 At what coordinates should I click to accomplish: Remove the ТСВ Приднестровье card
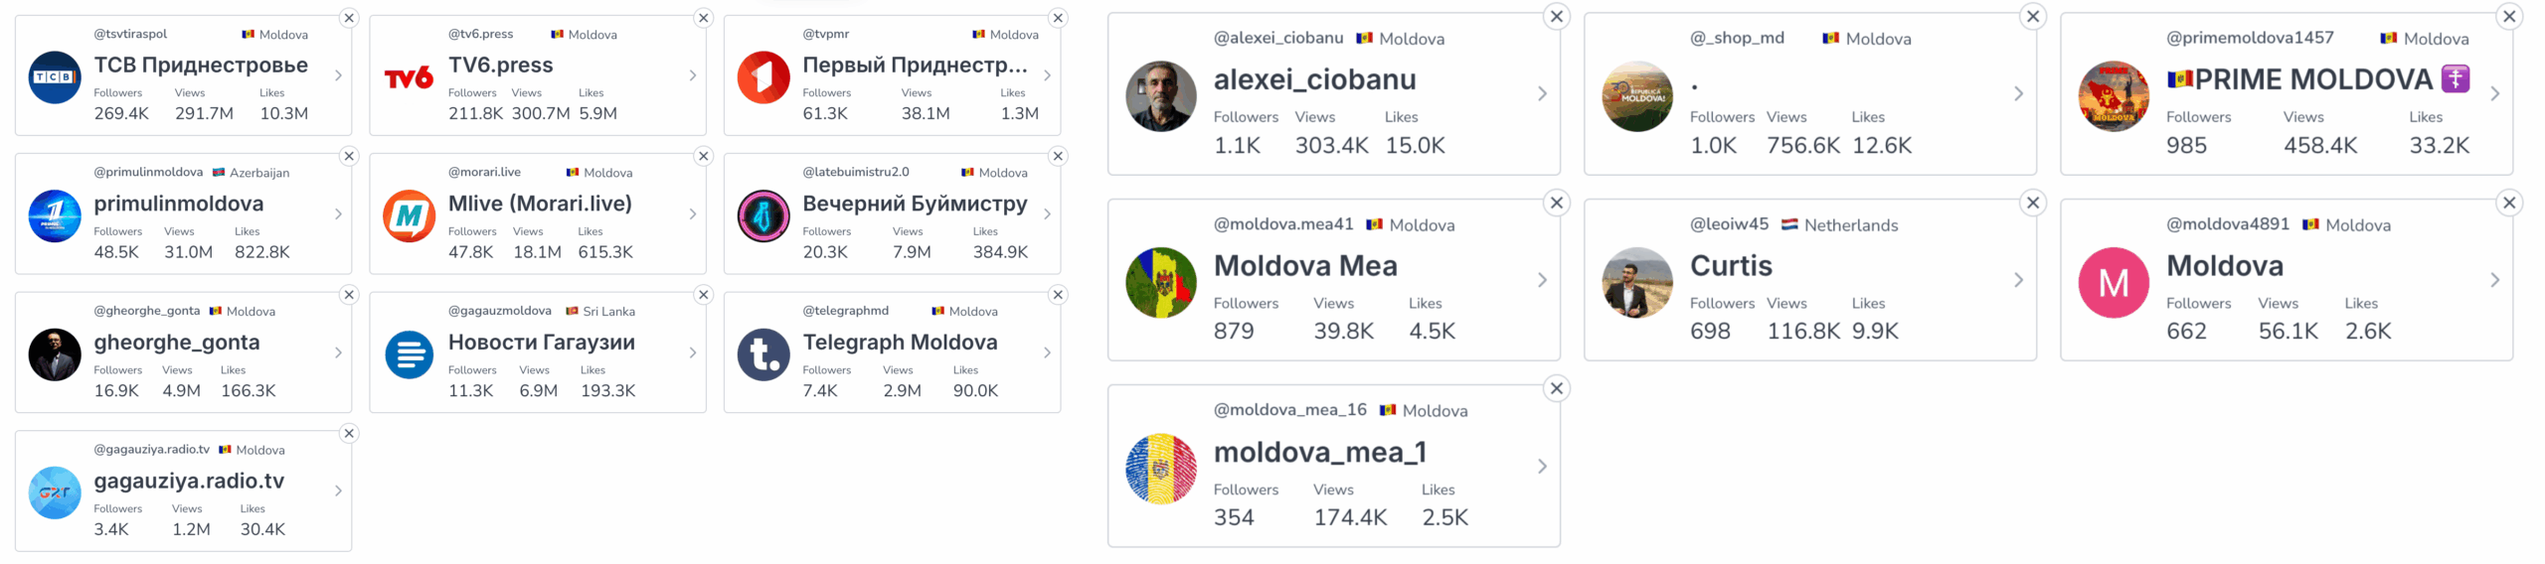tap(349, 18)
